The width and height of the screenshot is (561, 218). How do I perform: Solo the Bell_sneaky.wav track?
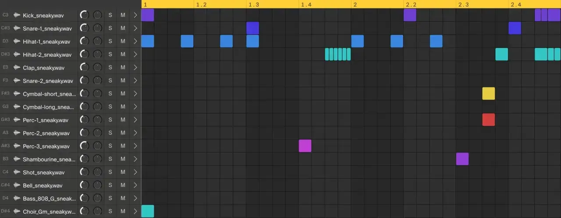[110, 185]
